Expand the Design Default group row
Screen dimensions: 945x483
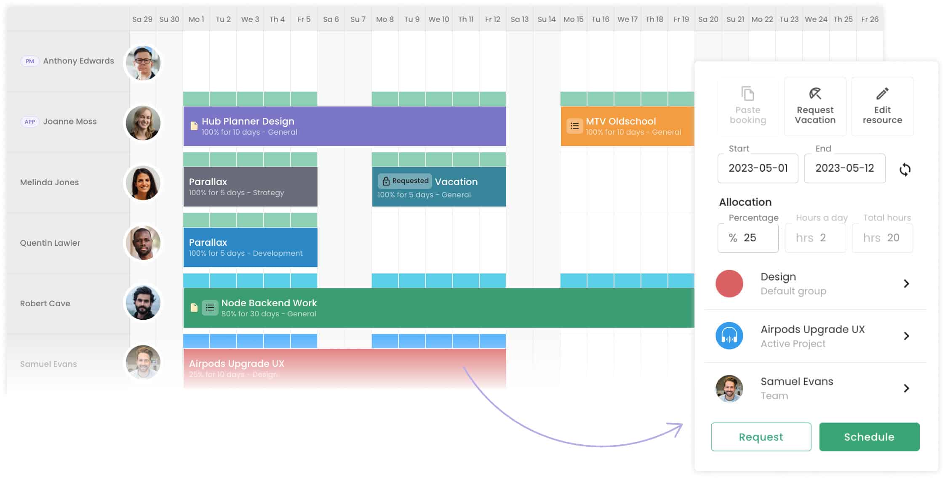(906, 284)
